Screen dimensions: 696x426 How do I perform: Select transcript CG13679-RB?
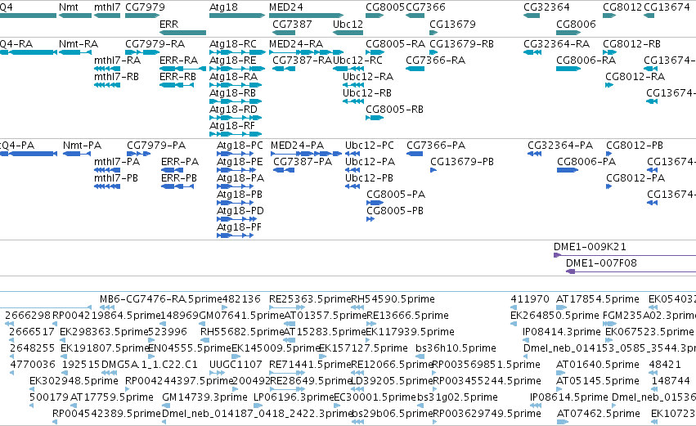point(433,52)
